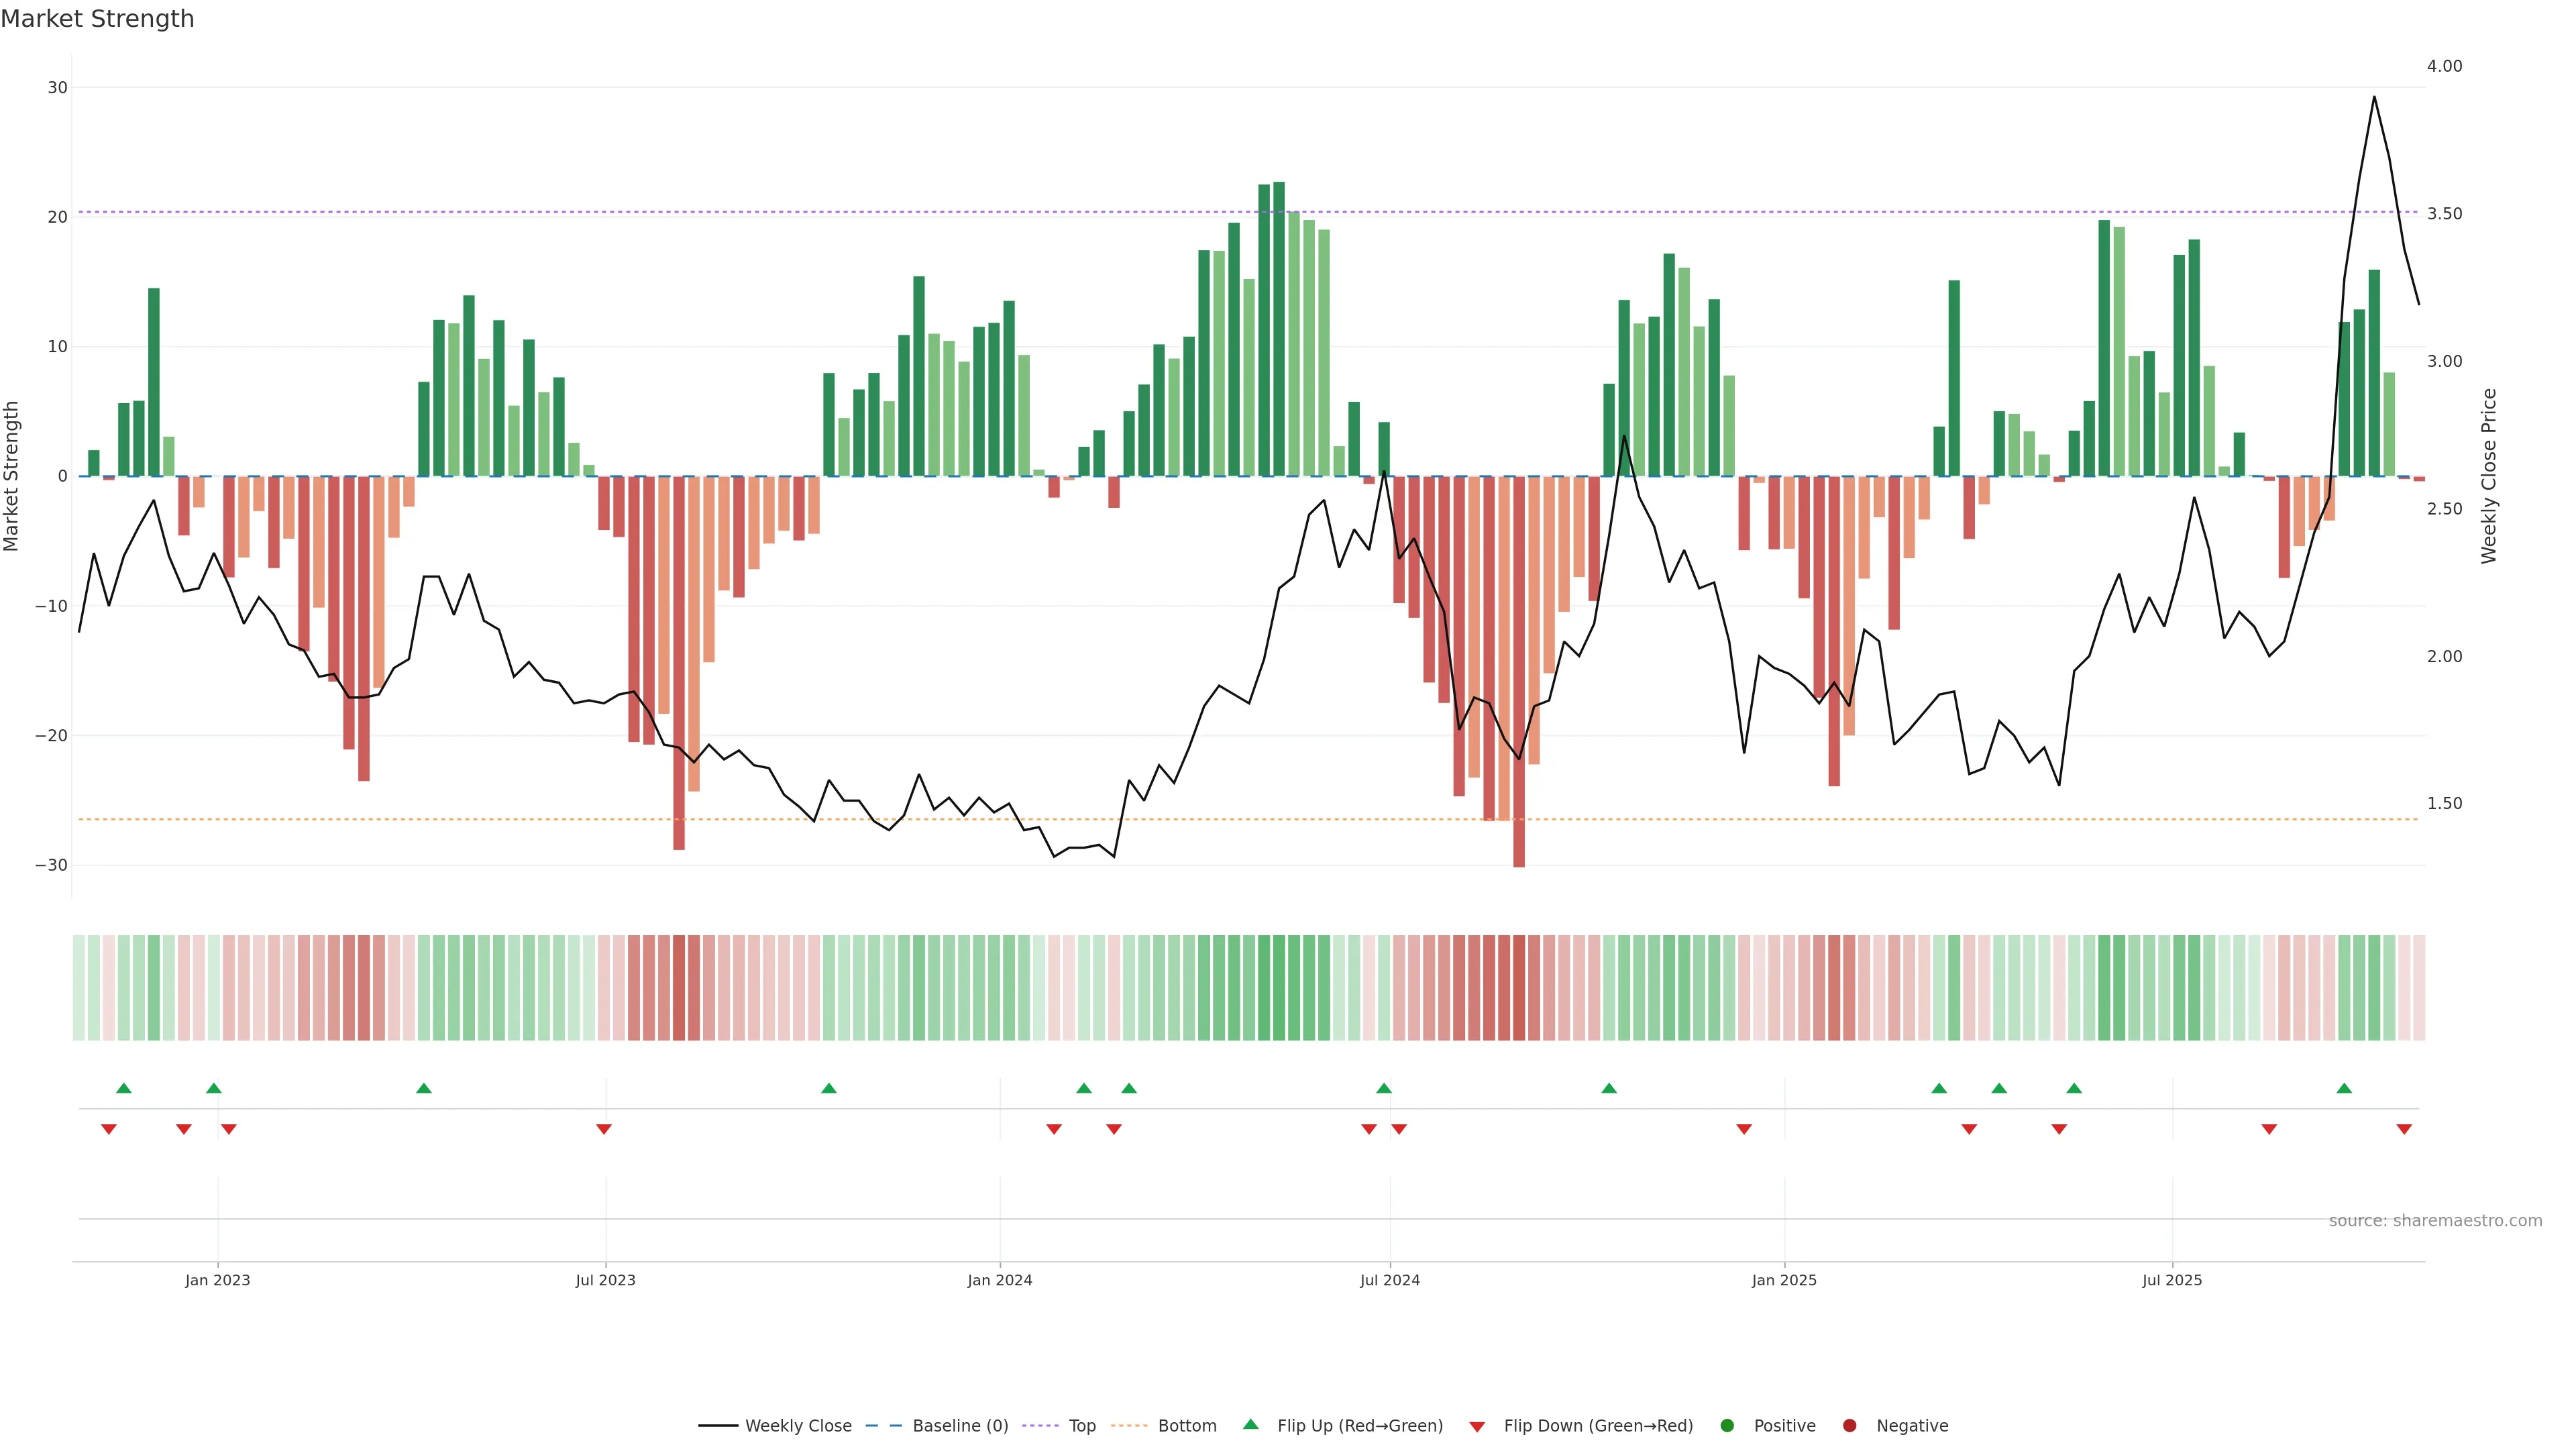Click Flip Up green triangle legend icon
Viewport: 2576px width, 1449px height.
(1250, 1425)
